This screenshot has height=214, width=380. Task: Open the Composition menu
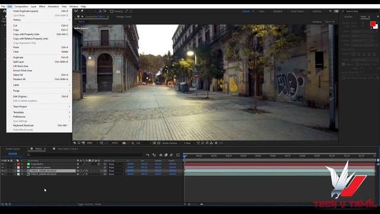click(x=21, y=7)
